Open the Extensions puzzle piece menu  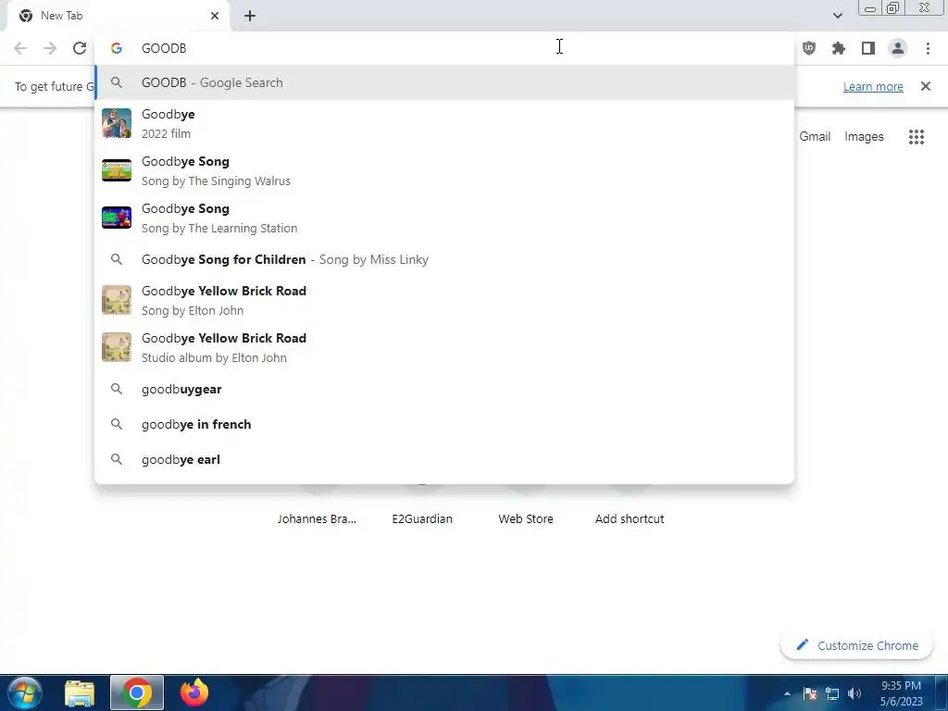839,48
